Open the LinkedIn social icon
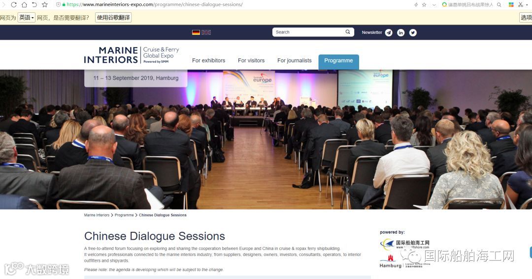The width and height of the screenshot is (532, 279). tap(400, 32)
